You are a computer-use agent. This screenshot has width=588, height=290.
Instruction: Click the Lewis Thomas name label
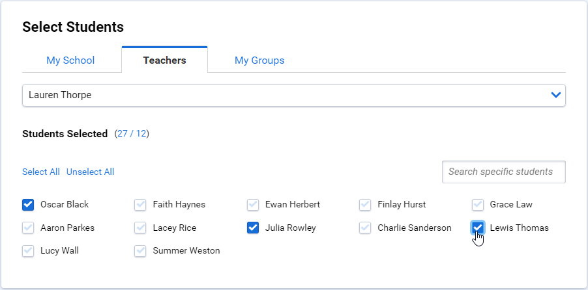pos(519,228)
